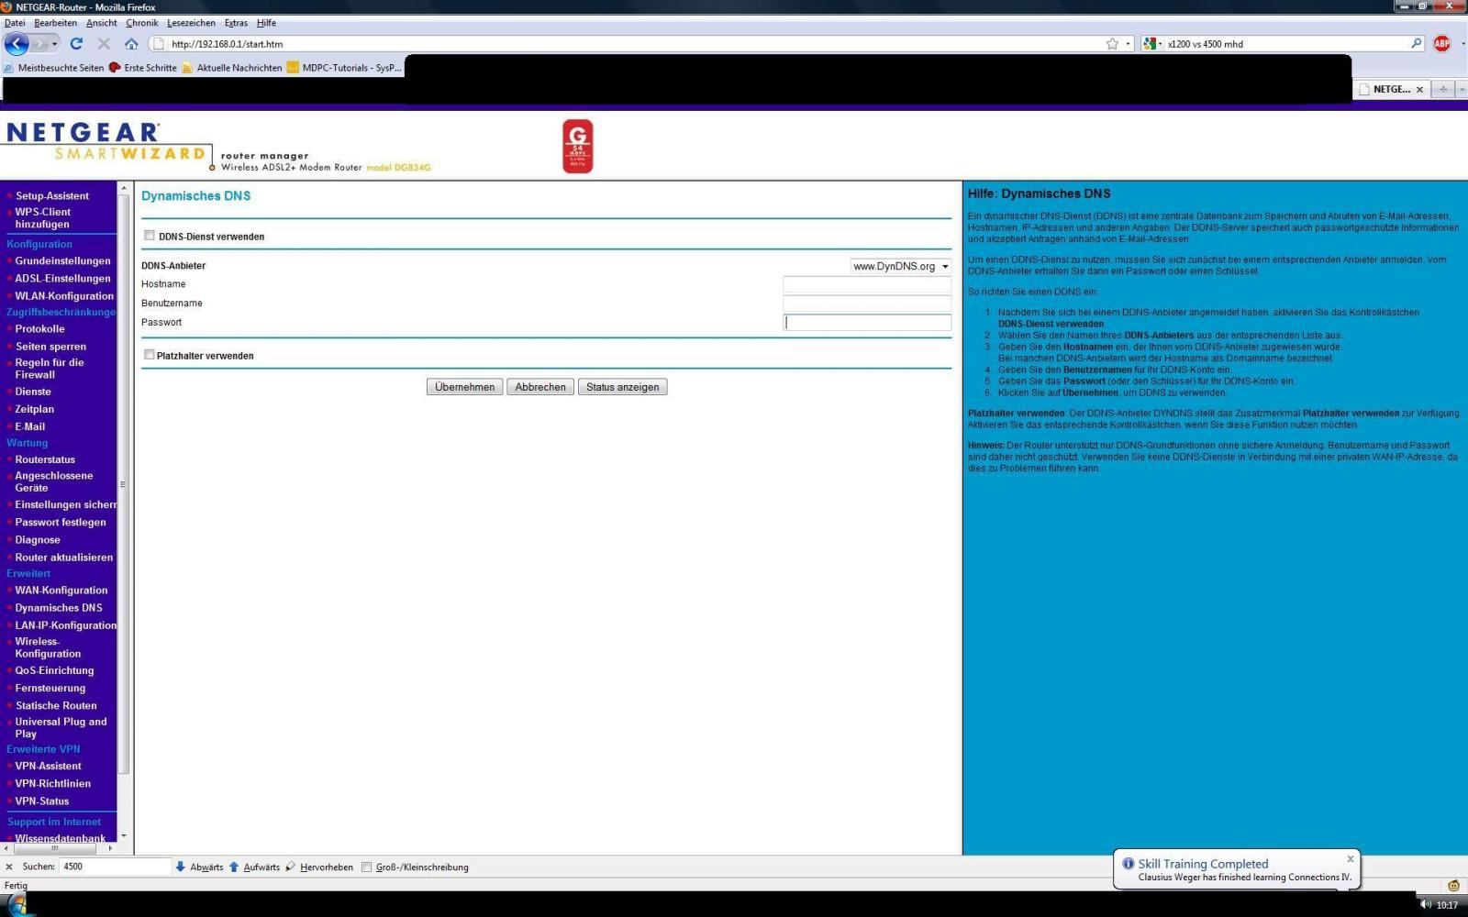This screenshot has height=917, width=1468.
Task: Click the Abbrechen button
Action: (540, 387)
